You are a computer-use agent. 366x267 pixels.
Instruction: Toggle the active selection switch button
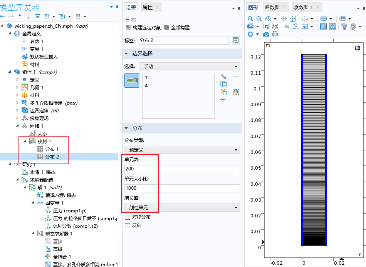pyautogui.click(x=132, y=80)
